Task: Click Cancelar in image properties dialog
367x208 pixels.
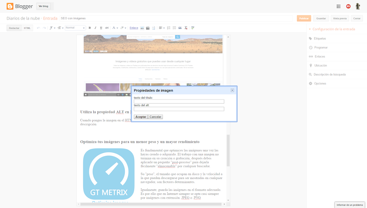Action: coord(155,117)
